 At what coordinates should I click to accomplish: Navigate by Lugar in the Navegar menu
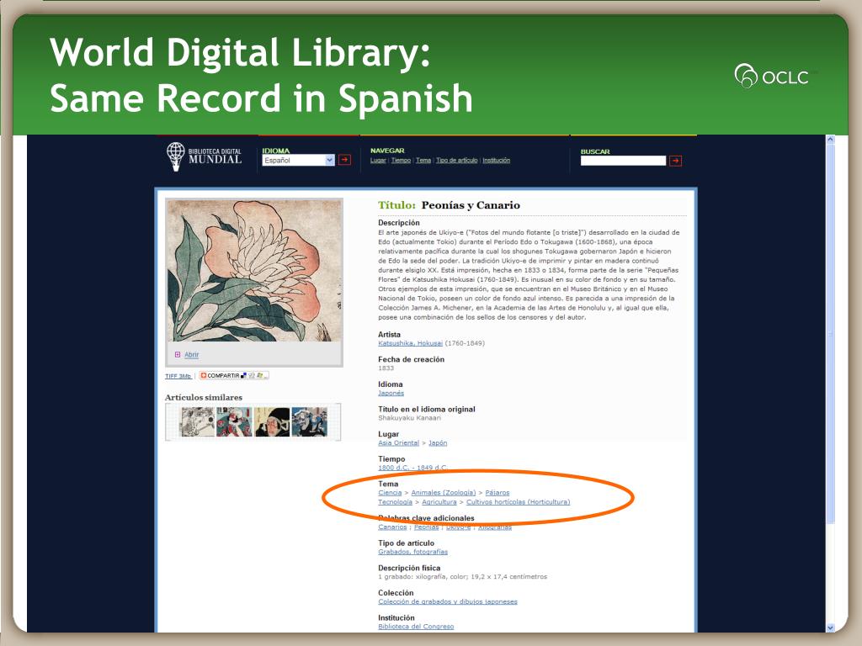click(x=378, y=161)
